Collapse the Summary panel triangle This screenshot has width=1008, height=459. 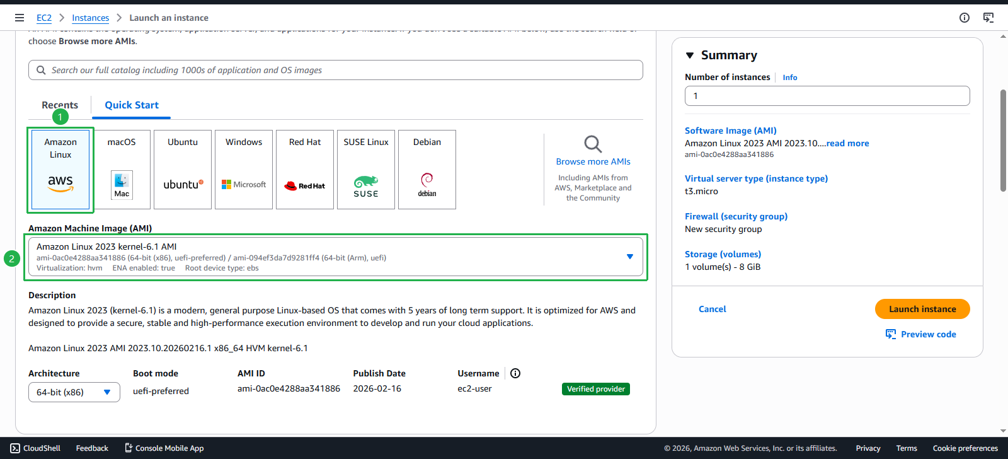pyautogui.click(x=690, y=55)
